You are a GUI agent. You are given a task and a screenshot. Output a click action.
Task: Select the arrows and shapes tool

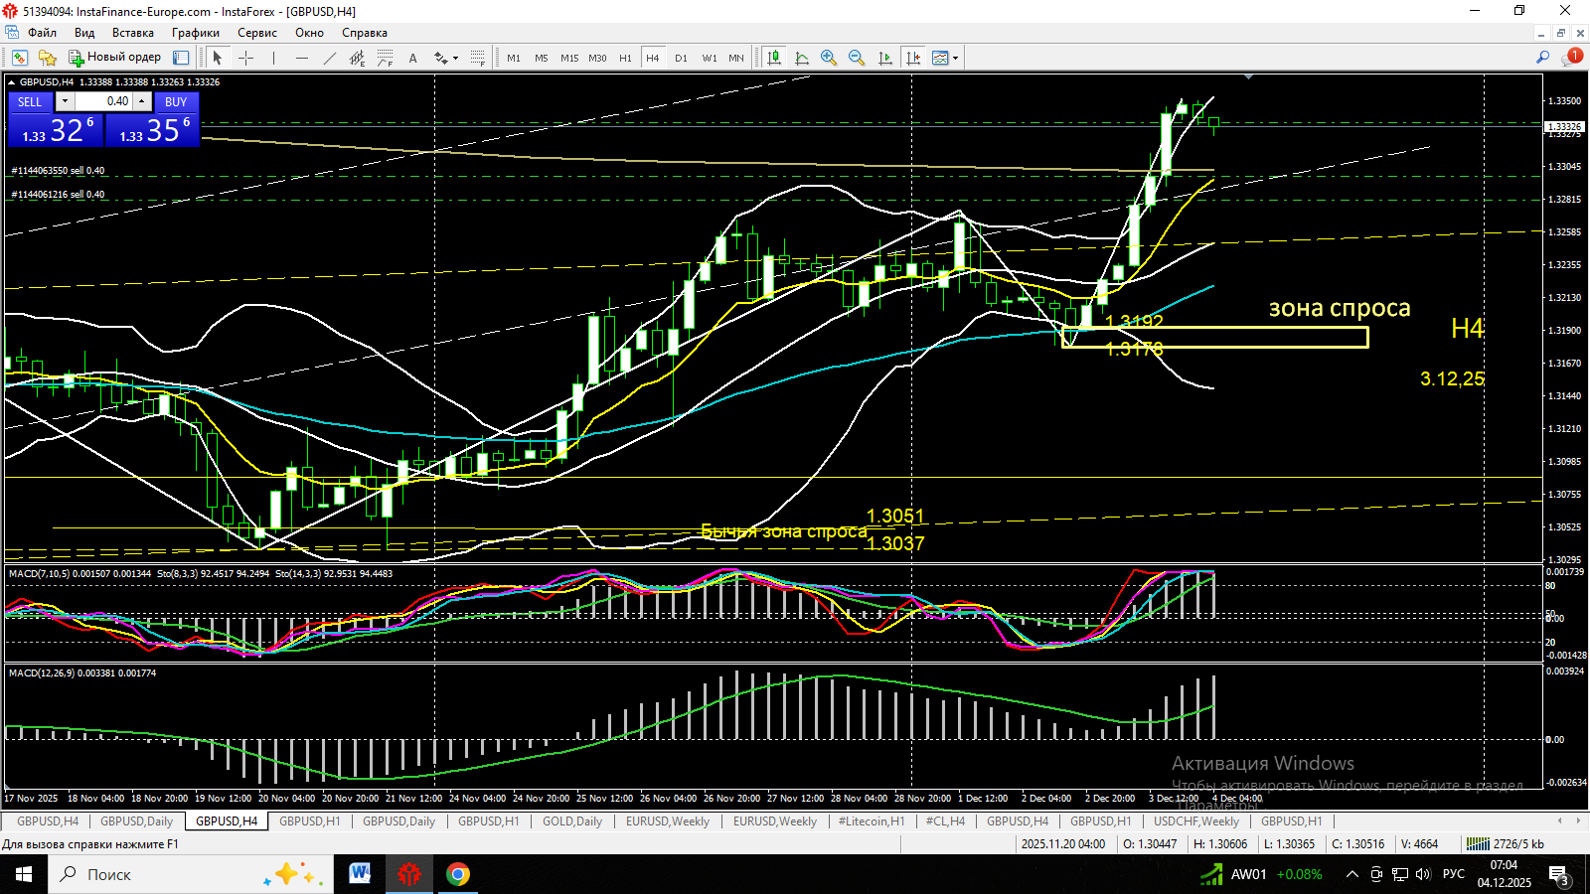[x=440, y=58]
